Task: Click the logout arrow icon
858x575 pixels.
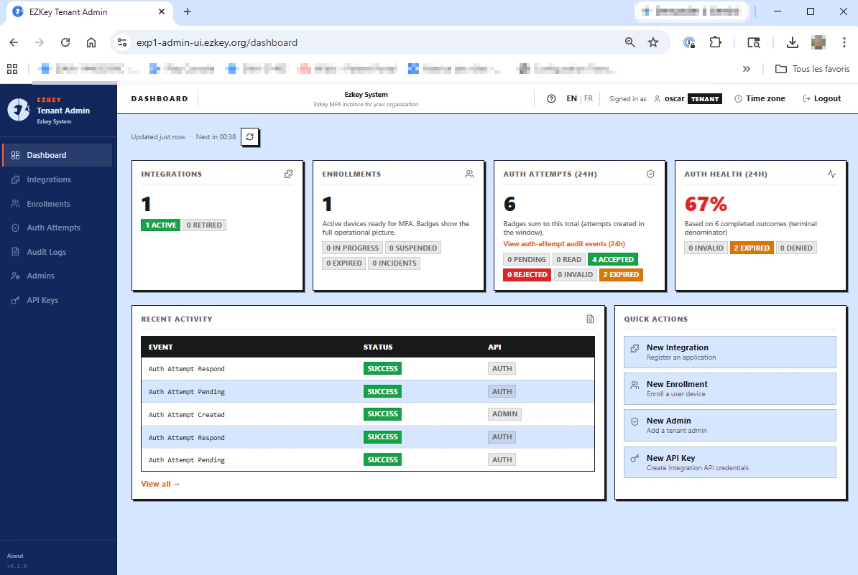Action: coord(806,99)
